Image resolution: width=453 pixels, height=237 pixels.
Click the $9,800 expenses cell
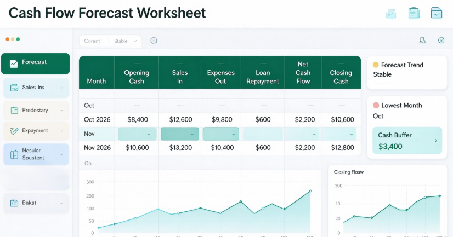222,120
